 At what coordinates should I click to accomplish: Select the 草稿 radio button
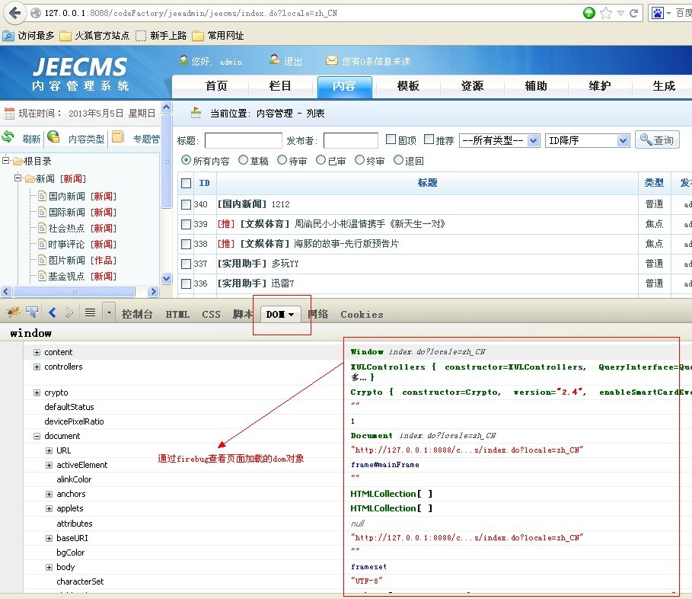[x=243, y=160]
